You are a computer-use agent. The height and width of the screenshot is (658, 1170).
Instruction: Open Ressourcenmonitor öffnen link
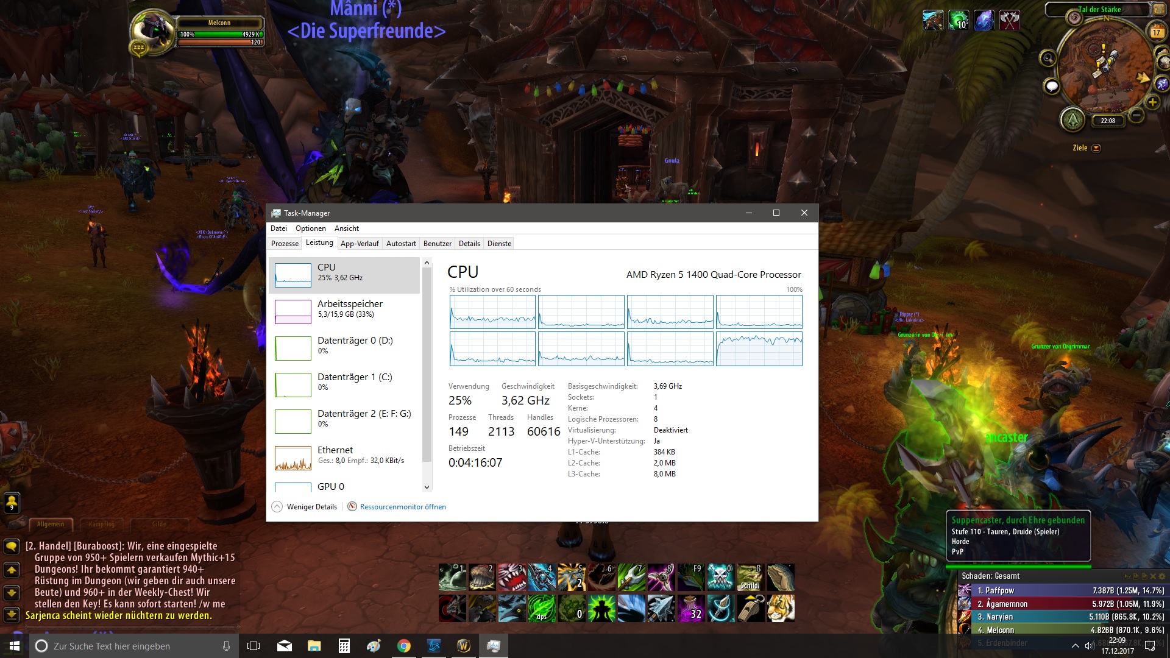click(x=403, y=507)
